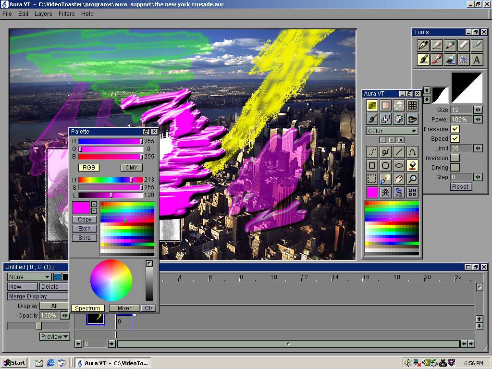Click the Reset button in Tools
Image resolution: width=492 pixels, height=369 pixels.
pyautogui.click(x=461, y=187)
